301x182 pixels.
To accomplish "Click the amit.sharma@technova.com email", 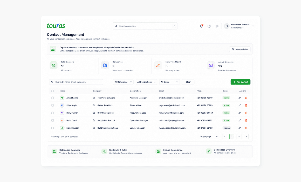I will click(172, 98).
